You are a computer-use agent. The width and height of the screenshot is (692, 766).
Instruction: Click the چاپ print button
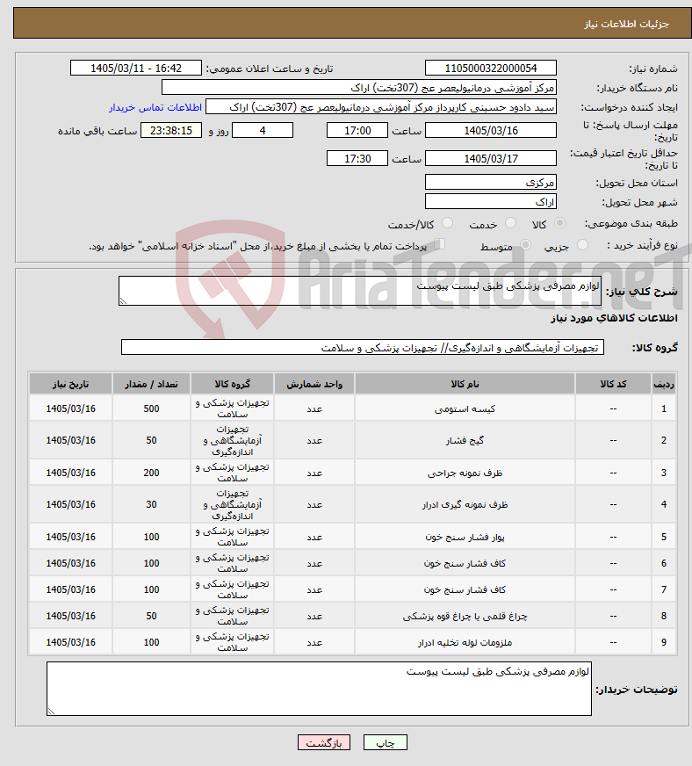click(x=386, y=742)
